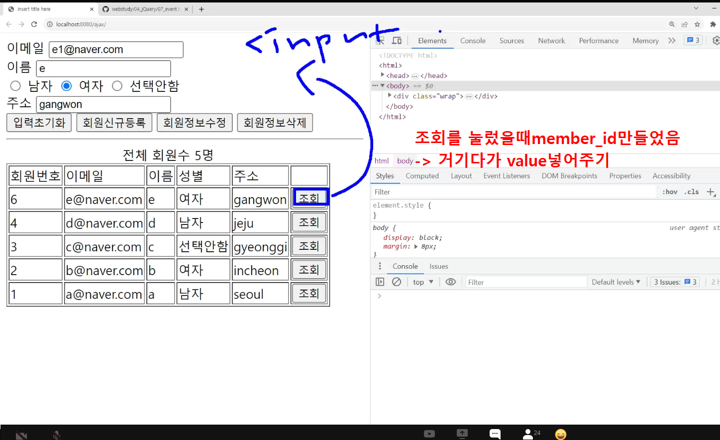Image resolution: width=720 pixels, height=440 pixels.
Task: Expand the head element node
Action: [x=383, y=75]
